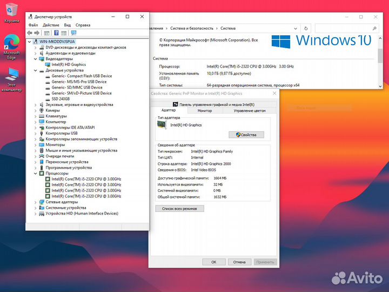Open Действие menu in Device Manager
Screen dimensions: 389x292
51,25
